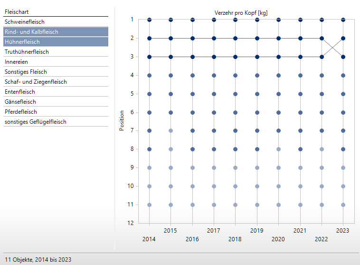Click the position 4 dot for 2018
Viewport: 360px width, 265px height.
coord(236,75)
